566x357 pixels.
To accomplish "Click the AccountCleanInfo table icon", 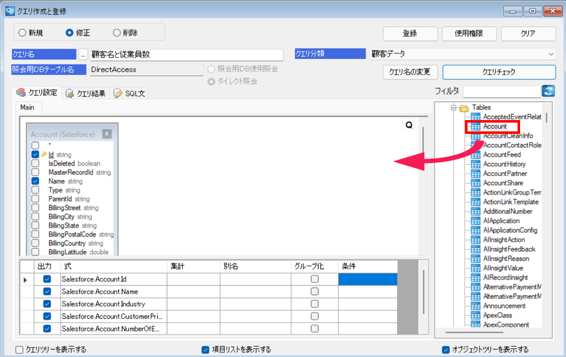I will 476,136.
